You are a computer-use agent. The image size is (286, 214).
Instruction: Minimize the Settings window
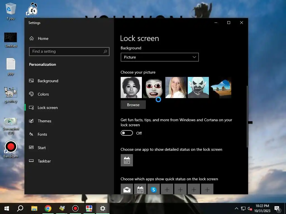pos(216,23)
